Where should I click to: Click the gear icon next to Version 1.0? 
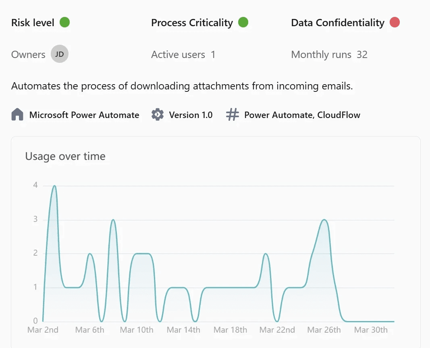(x=158, y=114)
